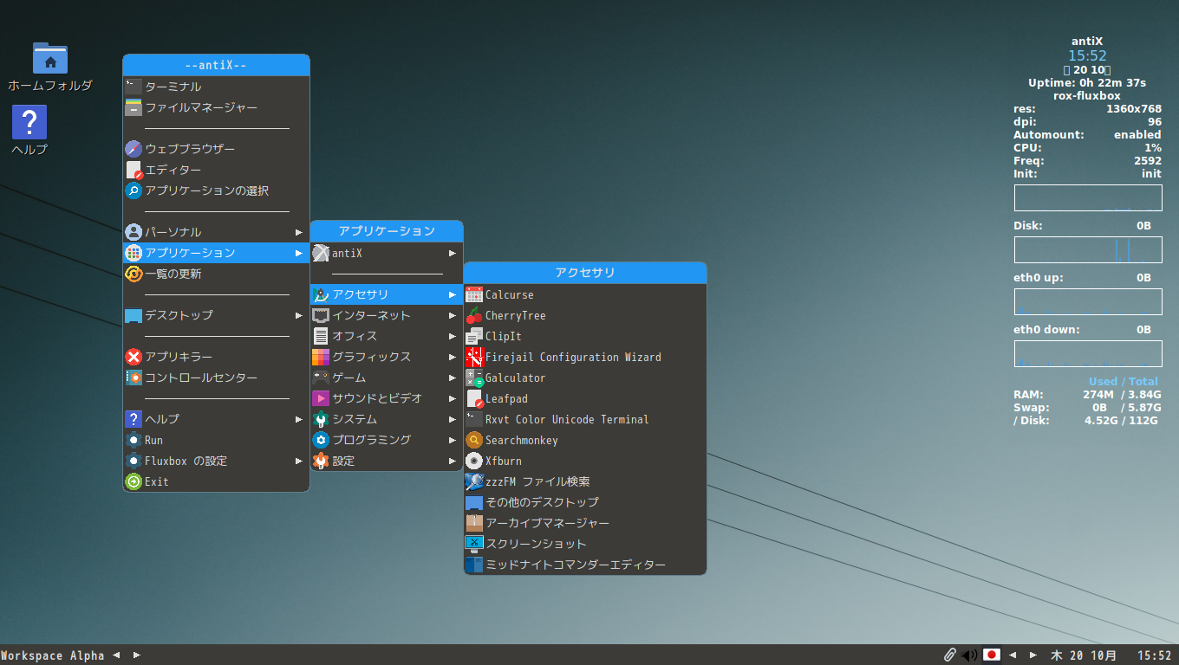This screenshot has width=1179, height=665.
Task: Click the taskbar clock showing 15:52
Action: pyautogui.click(x=1154, y=655)
